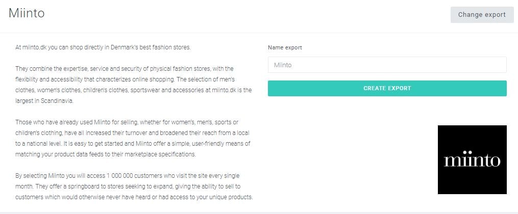Click the Change export button
The width and height of the screenshot is (518, 214).
pyautogui.click(x=482, y=15)
